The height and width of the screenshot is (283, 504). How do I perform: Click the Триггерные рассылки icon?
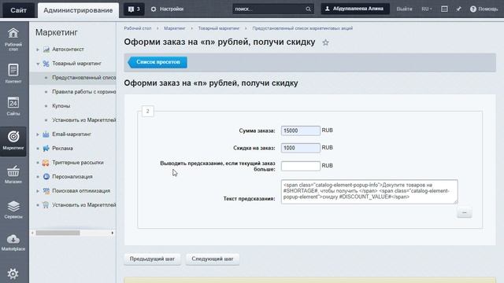[46, 163]
